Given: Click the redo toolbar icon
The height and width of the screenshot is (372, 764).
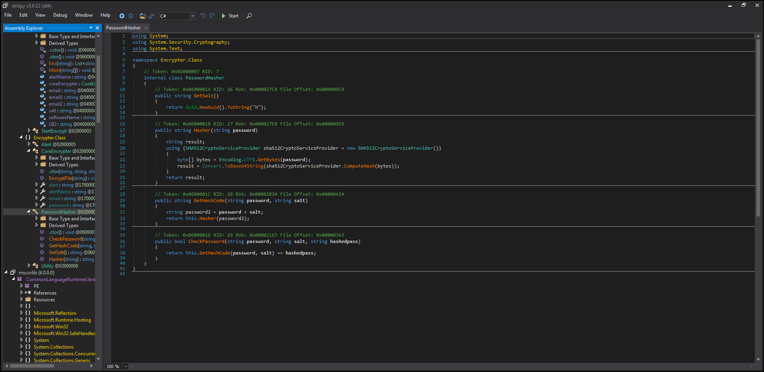Looking at the screenshot, I should [x=212, y=16].
